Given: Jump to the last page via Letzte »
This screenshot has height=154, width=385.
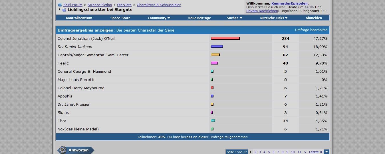Looking at the screenshot, I should (315, 152).
